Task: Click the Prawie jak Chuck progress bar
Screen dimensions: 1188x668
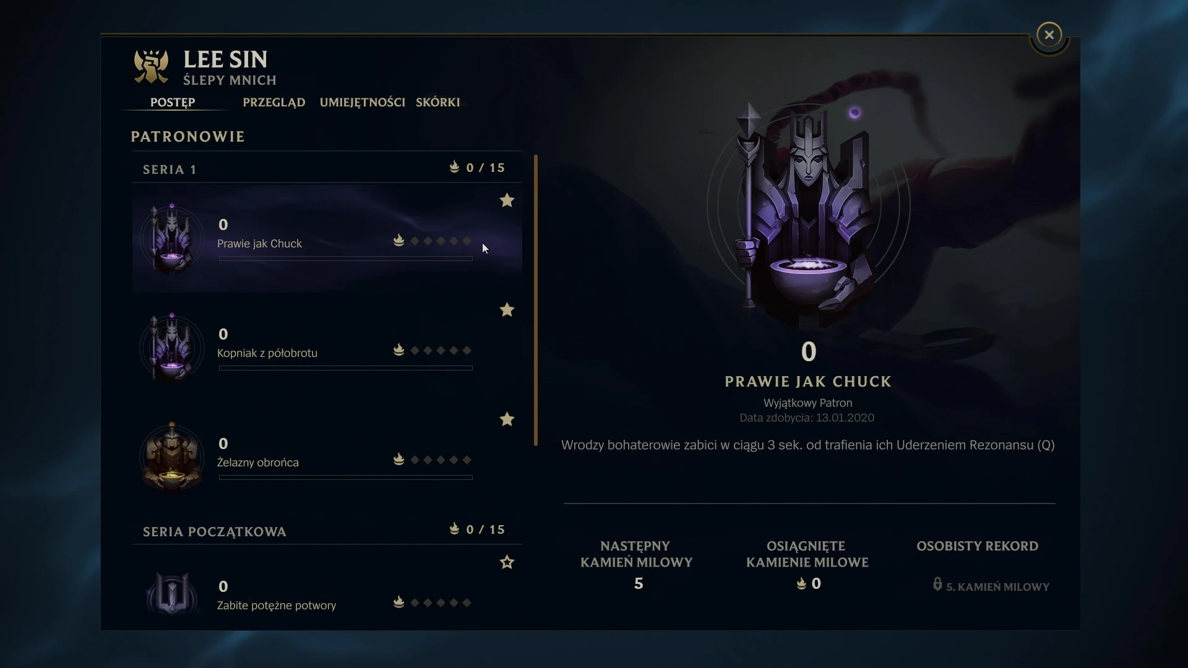Action: coord(345,259)
